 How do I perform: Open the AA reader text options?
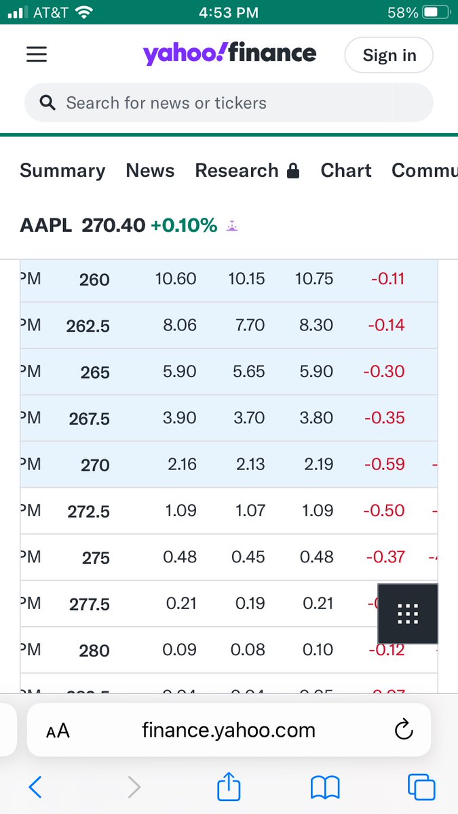click(58, 731)
